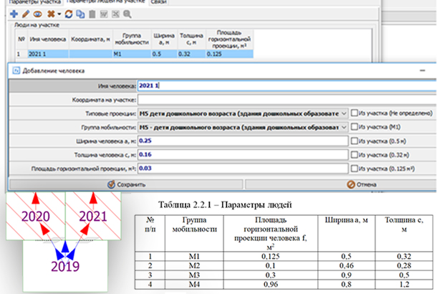Check the 'Из участка (M1)' box
The width and height of the screenshot is (437, 294).
(355, 127)
